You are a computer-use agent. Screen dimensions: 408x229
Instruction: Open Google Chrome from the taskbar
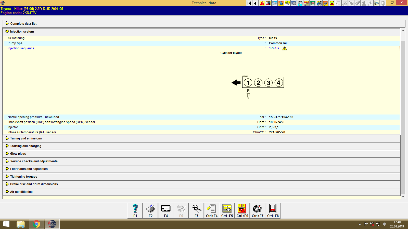tap(36, 224)
